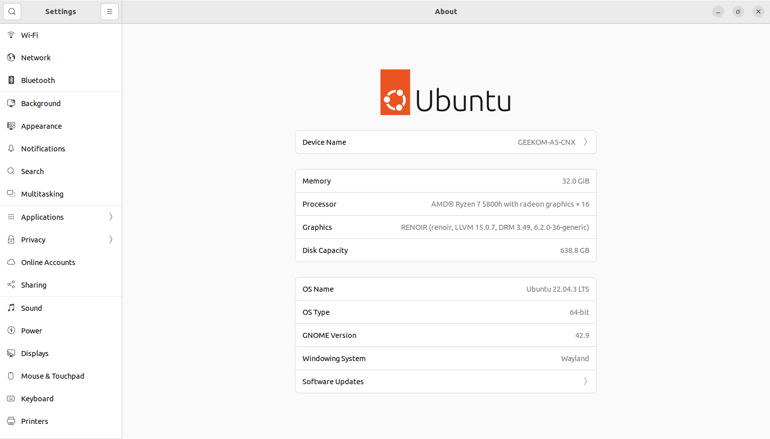Click the OS Type value 64-bit
Screen dimensions: 770x439
(579, 312)
